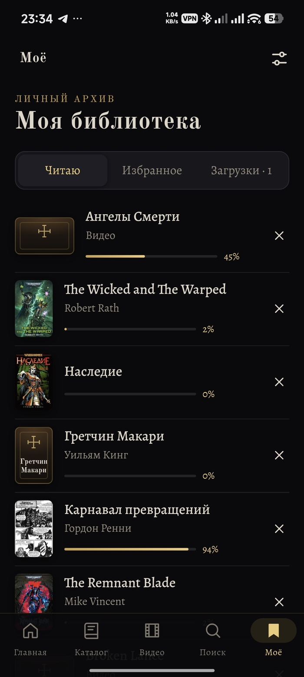Switch to the Загрузки tab
Viewport: 304px width, 677px height.
click(241, 170)
